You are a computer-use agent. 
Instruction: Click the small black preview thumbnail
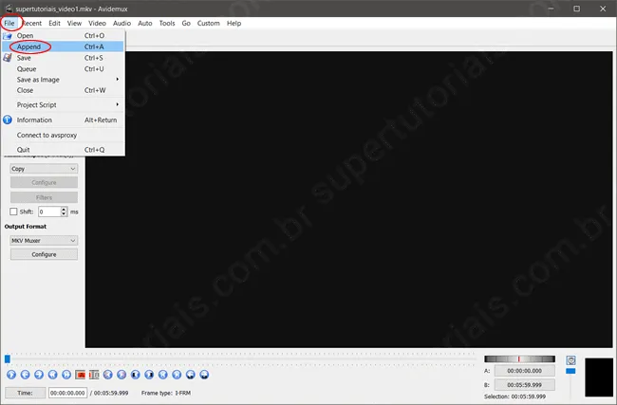(599, 377)
